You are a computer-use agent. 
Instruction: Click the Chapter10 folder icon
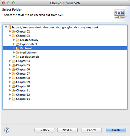coord(14,86)
